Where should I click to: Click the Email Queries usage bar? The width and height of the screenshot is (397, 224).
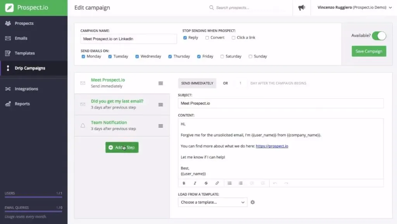point(33,211)
